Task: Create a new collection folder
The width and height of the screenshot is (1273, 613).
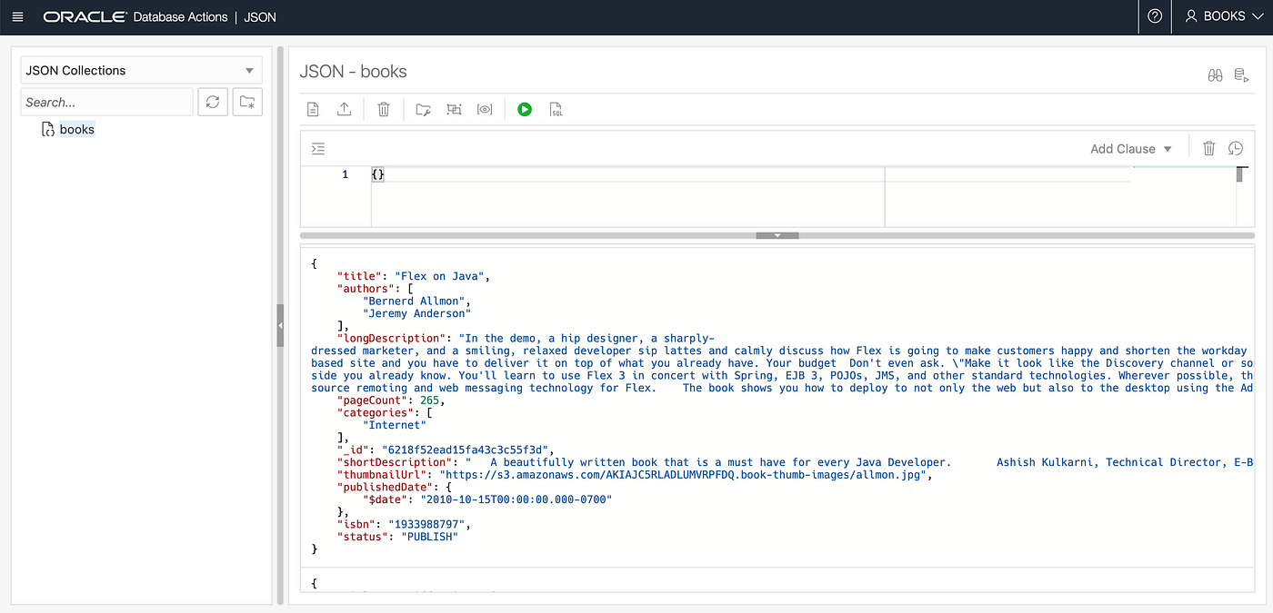Action: coord(247,102)
